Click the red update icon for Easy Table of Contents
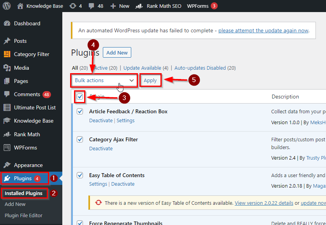 [x=98, y=202]
